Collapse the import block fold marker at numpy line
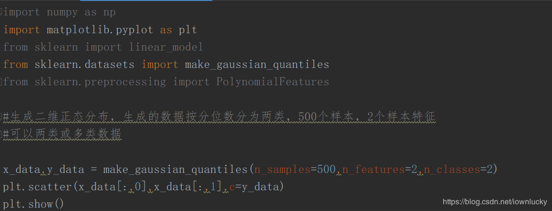 click(x=2, y=13)
